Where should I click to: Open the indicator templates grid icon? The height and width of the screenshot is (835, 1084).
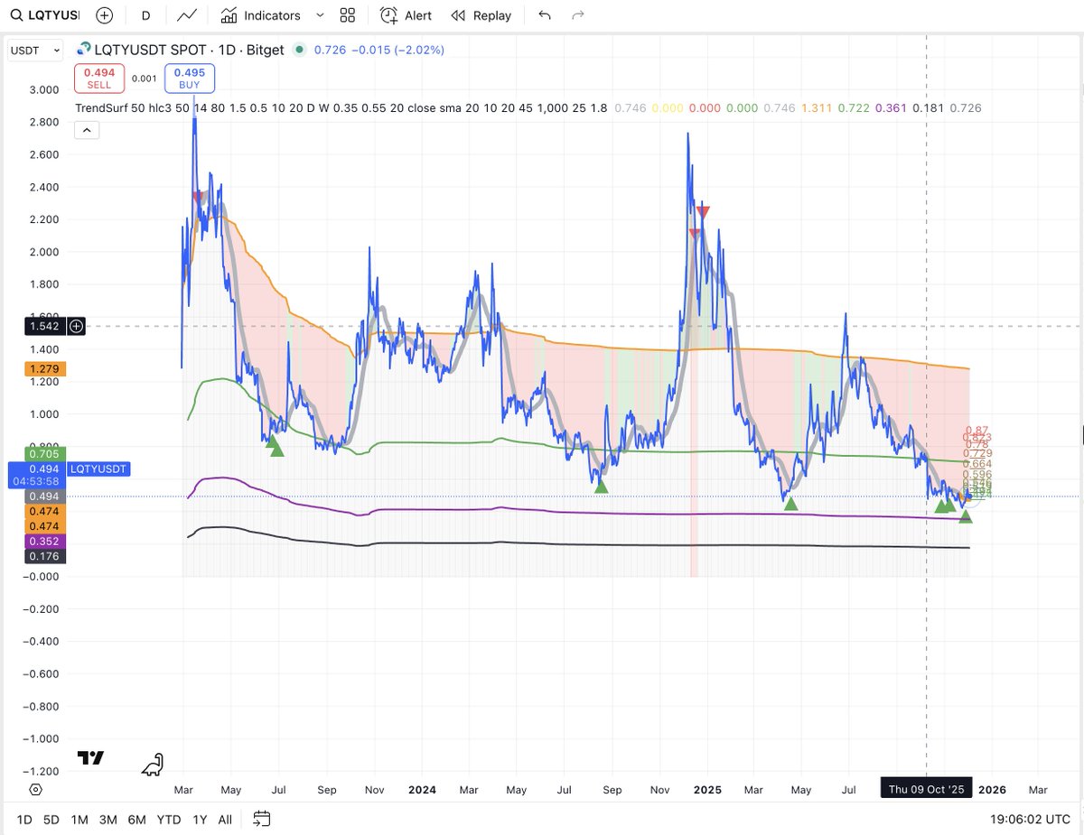[348, 14]
